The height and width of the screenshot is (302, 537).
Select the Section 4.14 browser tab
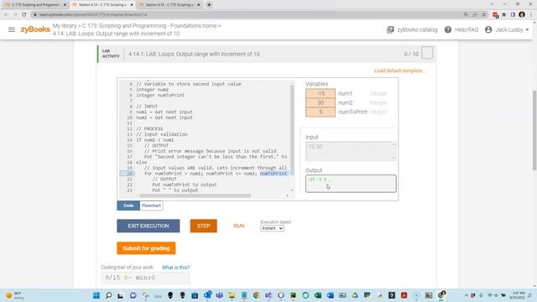coord(102,5)
